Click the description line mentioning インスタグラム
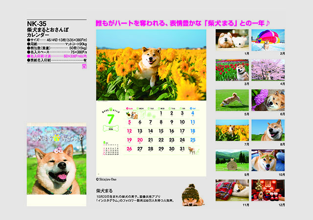The width and height of the screenshot is (313, 220). click(136, 200)
